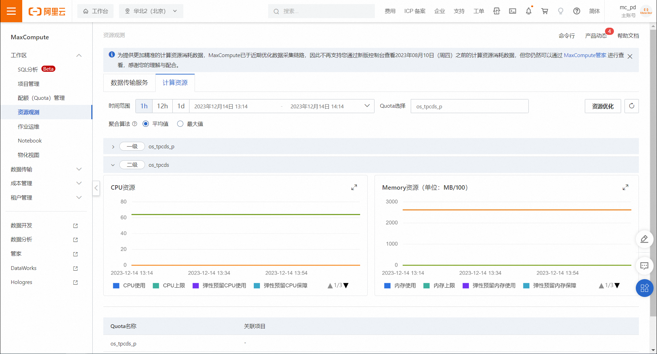
Task: Select 1d time range
Action: click(181, 106)
